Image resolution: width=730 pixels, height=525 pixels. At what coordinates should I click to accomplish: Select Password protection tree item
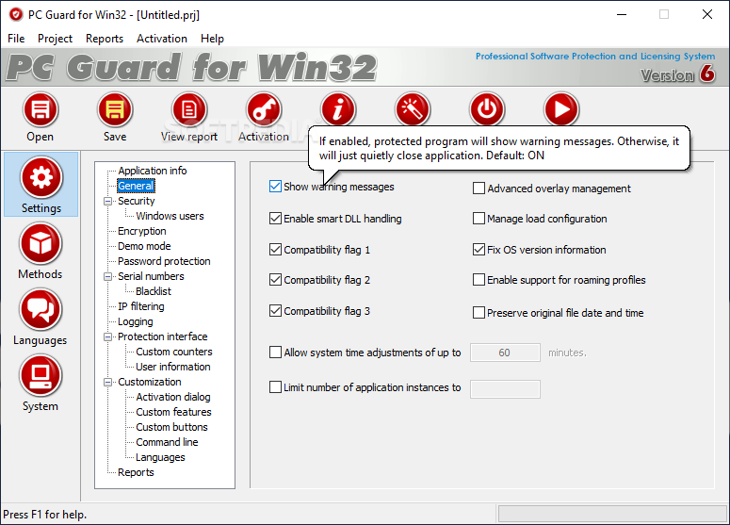coord(164,261)
